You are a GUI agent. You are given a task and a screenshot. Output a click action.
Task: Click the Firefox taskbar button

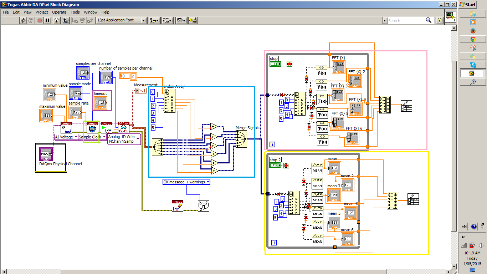473,31
